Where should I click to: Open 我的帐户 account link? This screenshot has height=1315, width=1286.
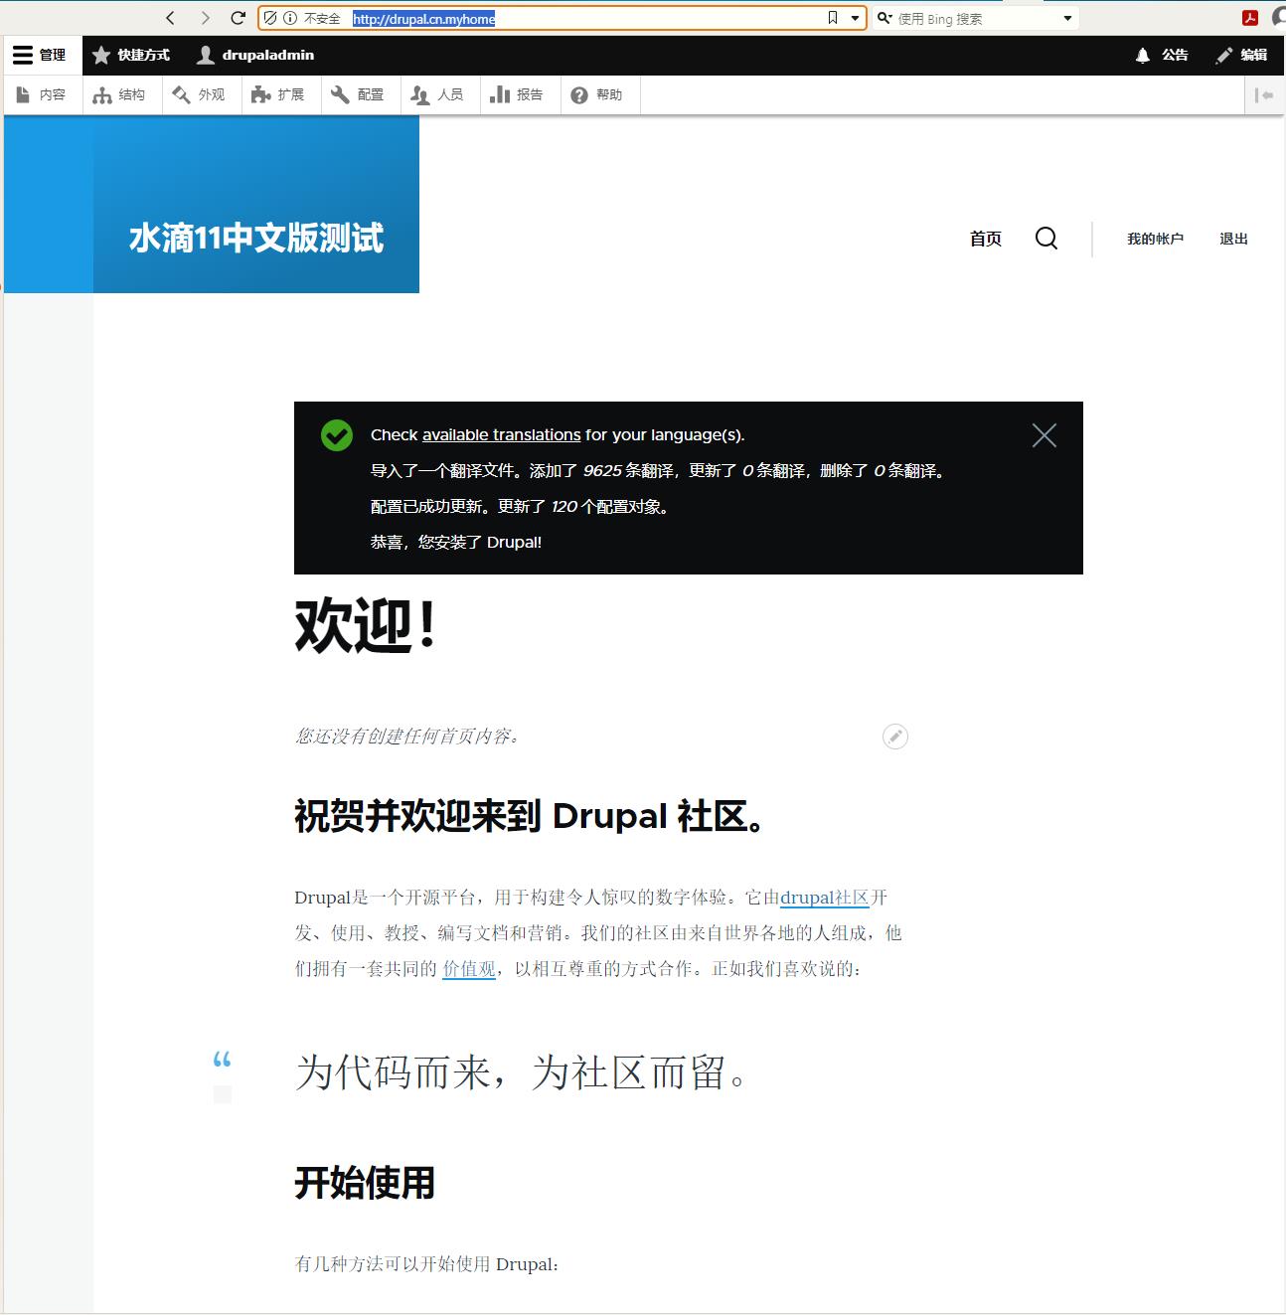pyautogui.click(x=1155, y=239)
